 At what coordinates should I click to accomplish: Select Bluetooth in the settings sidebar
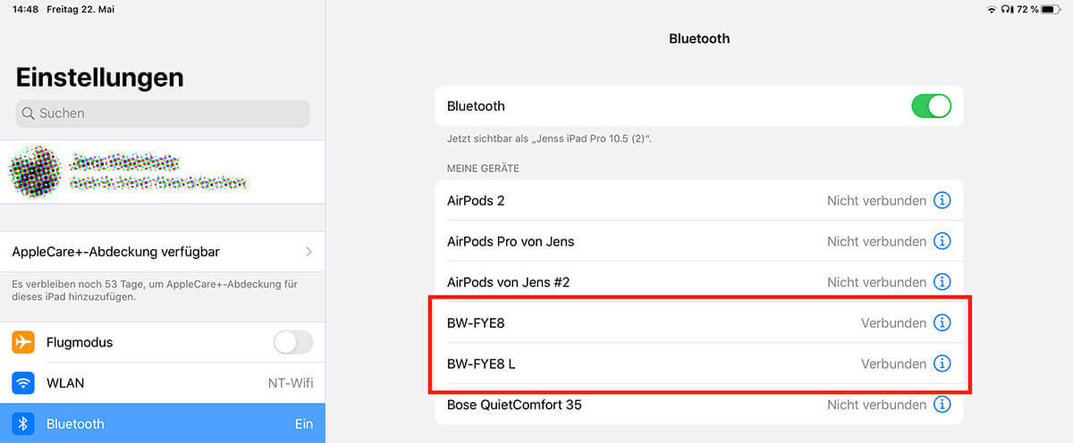[x=163, y=423]
